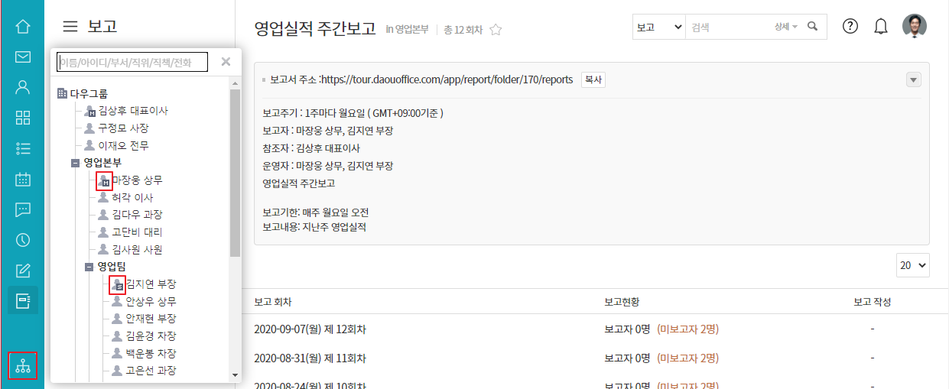949x389 pixels.
Task: Open the Calendar icon in sidebar
Action: pyautogui.click(x=23, y=180)
